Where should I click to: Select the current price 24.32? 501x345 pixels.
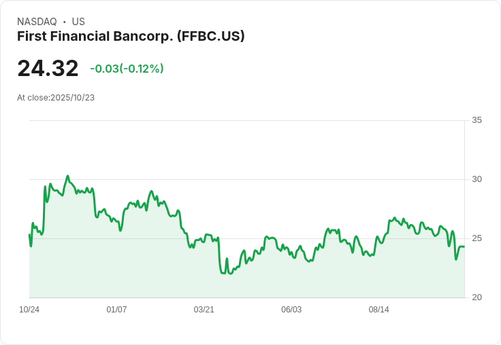click(x=48, y=68)
